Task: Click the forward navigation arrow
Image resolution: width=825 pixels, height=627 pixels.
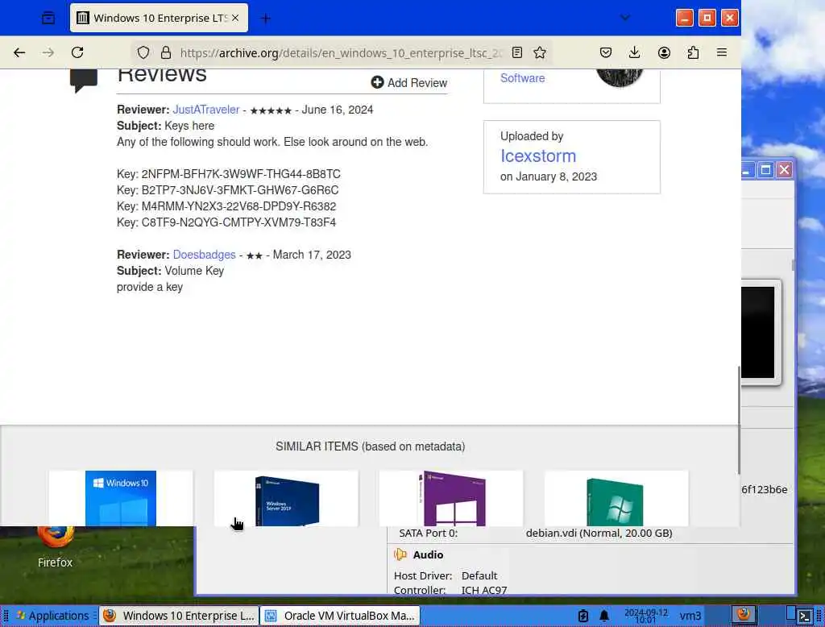Action: tap(48, 52)
